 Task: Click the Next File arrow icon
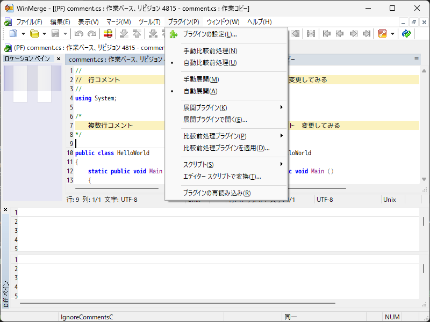point(354,34)
